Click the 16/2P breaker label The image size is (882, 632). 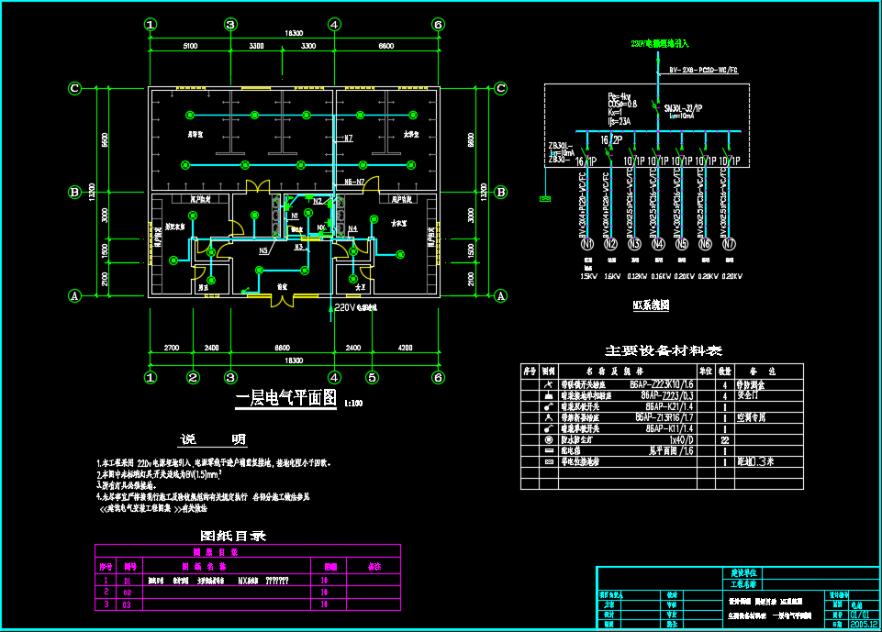(x=611, y=140)
